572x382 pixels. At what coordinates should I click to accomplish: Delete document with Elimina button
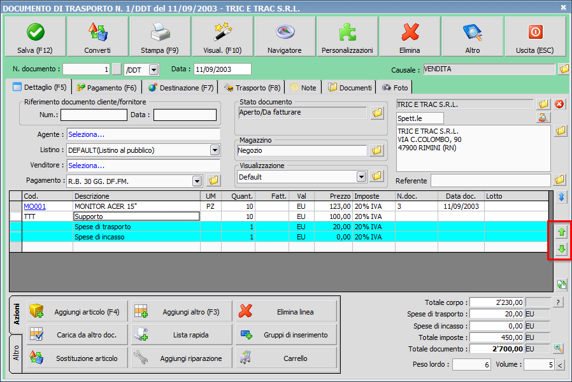coord(410,37)
